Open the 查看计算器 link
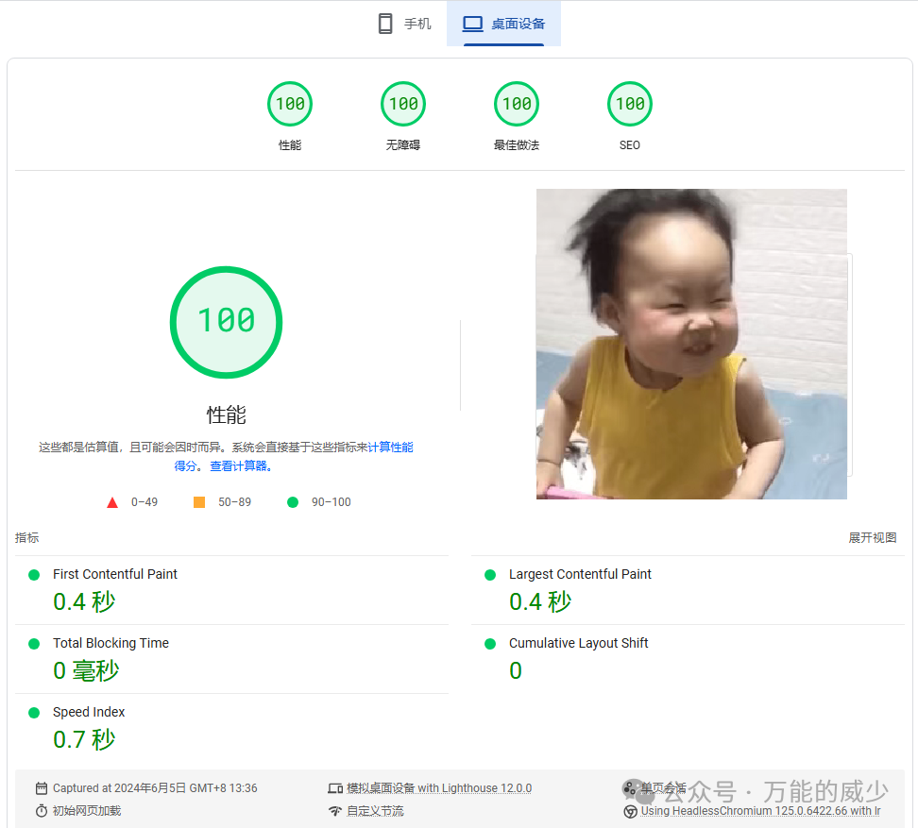This screenshot has width=918, height=828. coord(241,466)
